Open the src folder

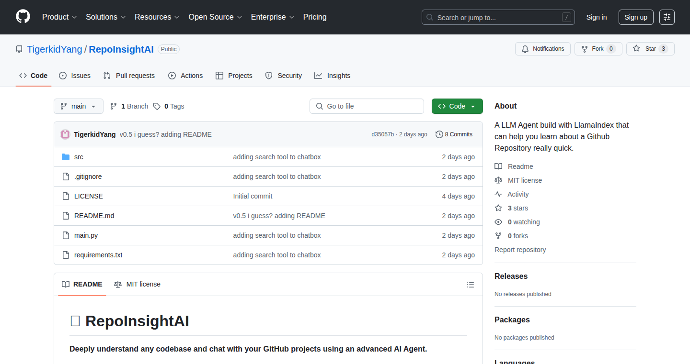tap(79, 157)
